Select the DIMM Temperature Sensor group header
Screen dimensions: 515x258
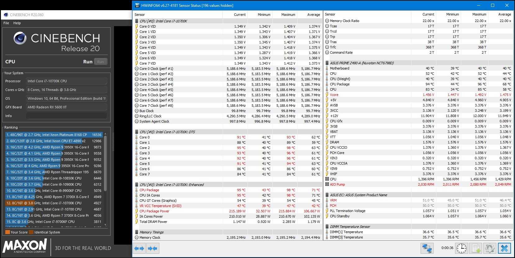(x=350, y=227)
